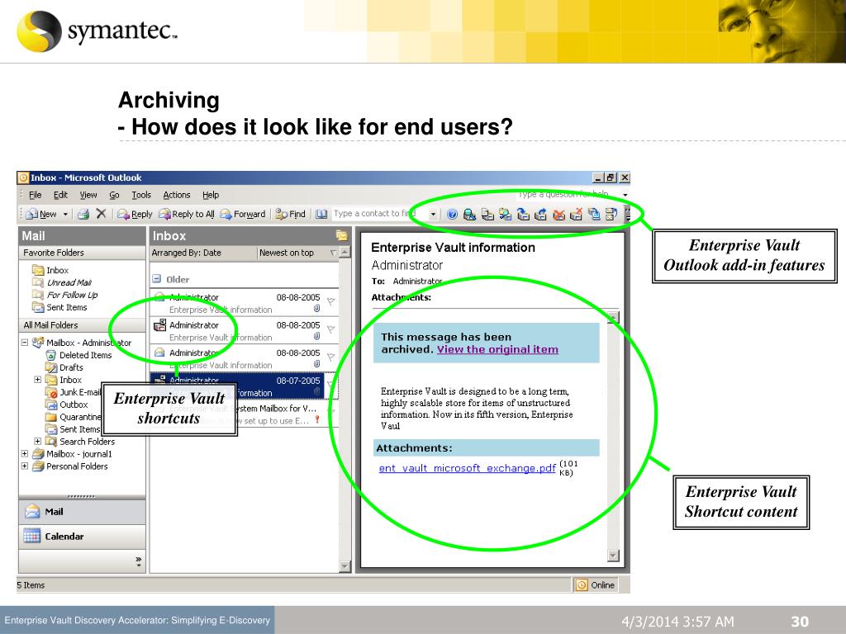
Task: Click into Type a contact to find field
Action: coord(380,214)
